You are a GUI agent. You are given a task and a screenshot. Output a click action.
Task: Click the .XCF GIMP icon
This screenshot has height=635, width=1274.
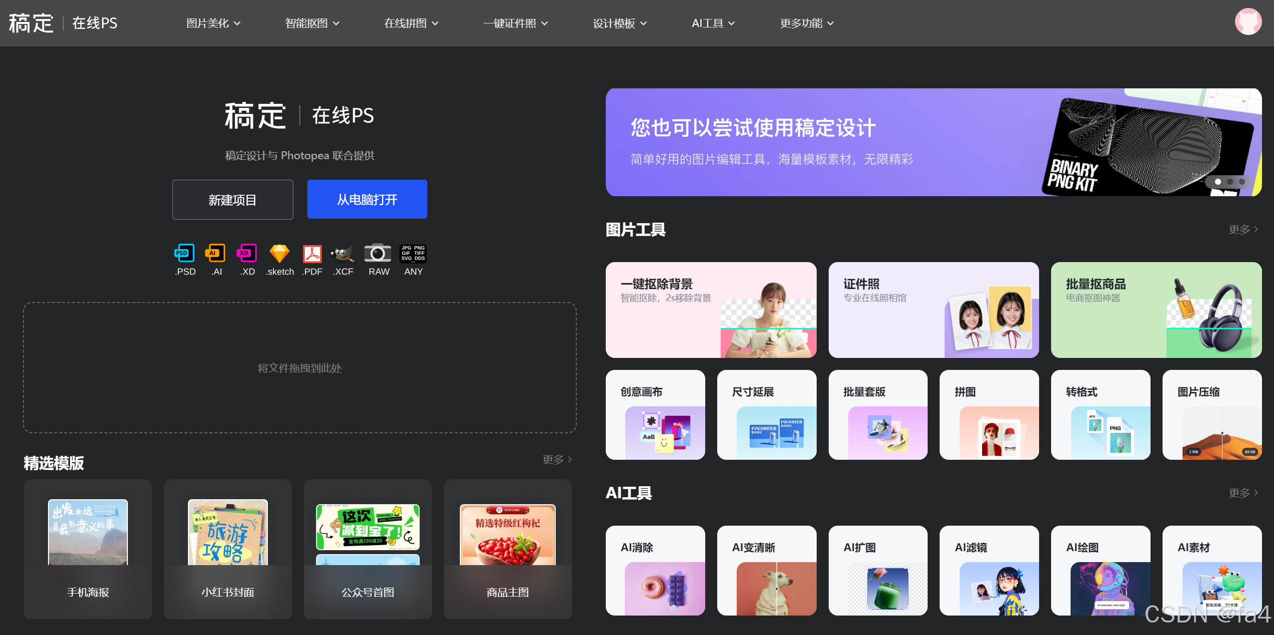343,253
